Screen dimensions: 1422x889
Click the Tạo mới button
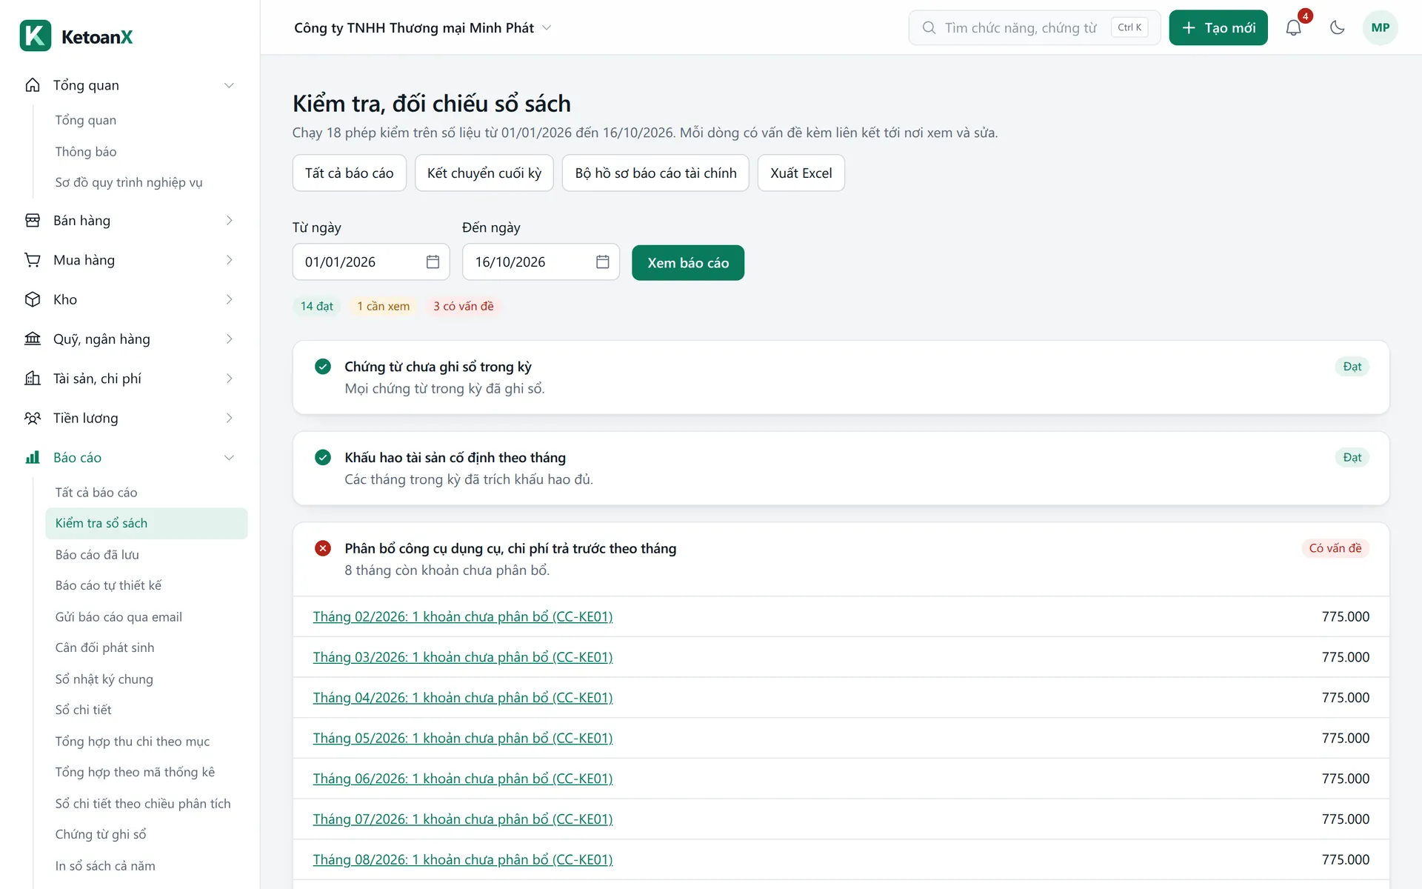click(x=1218, y=28)
